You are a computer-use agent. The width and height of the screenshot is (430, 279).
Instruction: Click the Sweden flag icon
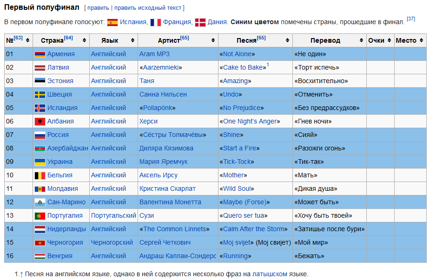click(40, 95)
